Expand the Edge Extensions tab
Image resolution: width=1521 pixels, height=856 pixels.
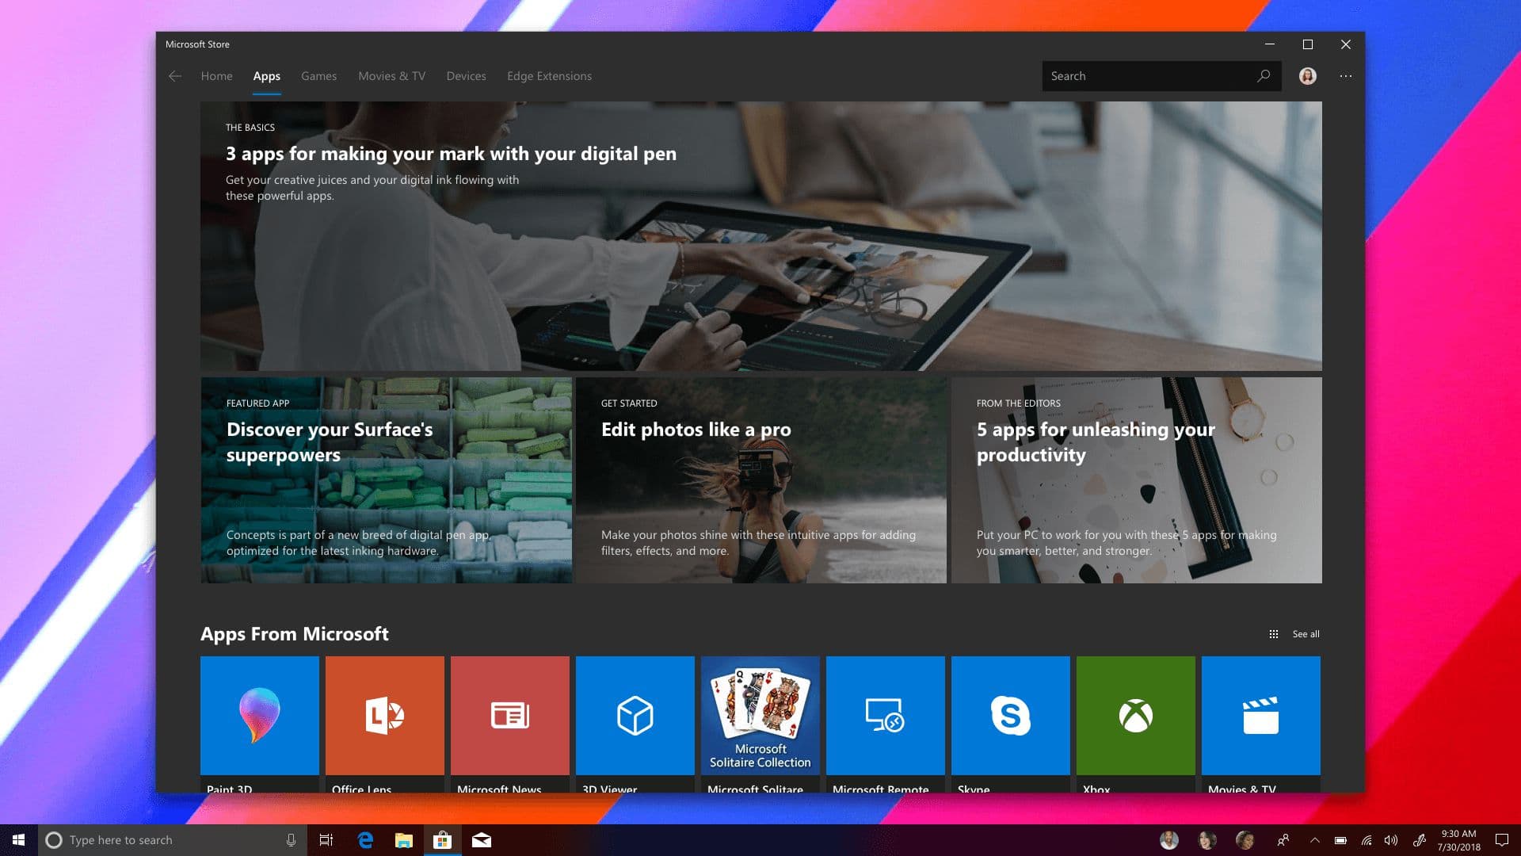click(550, 75)
